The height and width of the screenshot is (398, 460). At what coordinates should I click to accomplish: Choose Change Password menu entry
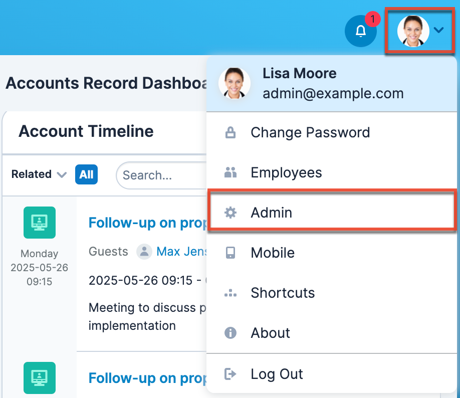pos(310,133)
